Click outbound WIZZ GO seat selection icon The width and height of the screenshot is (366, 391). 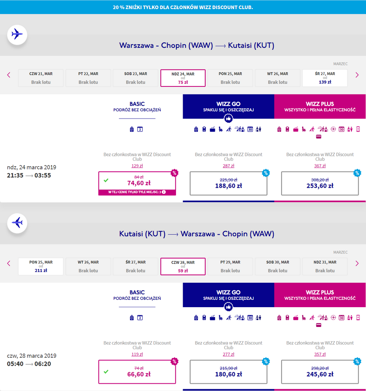(221, 129)
